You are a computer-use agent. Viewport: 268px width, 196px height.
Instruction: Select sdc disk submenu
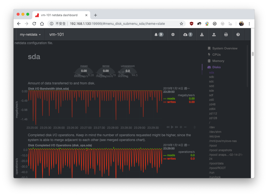click(211, 81)
